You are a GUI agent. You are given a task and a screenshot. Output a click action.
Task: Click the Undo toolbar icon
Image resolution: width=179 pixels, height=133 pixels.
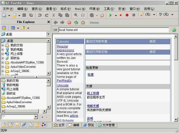pos(40,15)
